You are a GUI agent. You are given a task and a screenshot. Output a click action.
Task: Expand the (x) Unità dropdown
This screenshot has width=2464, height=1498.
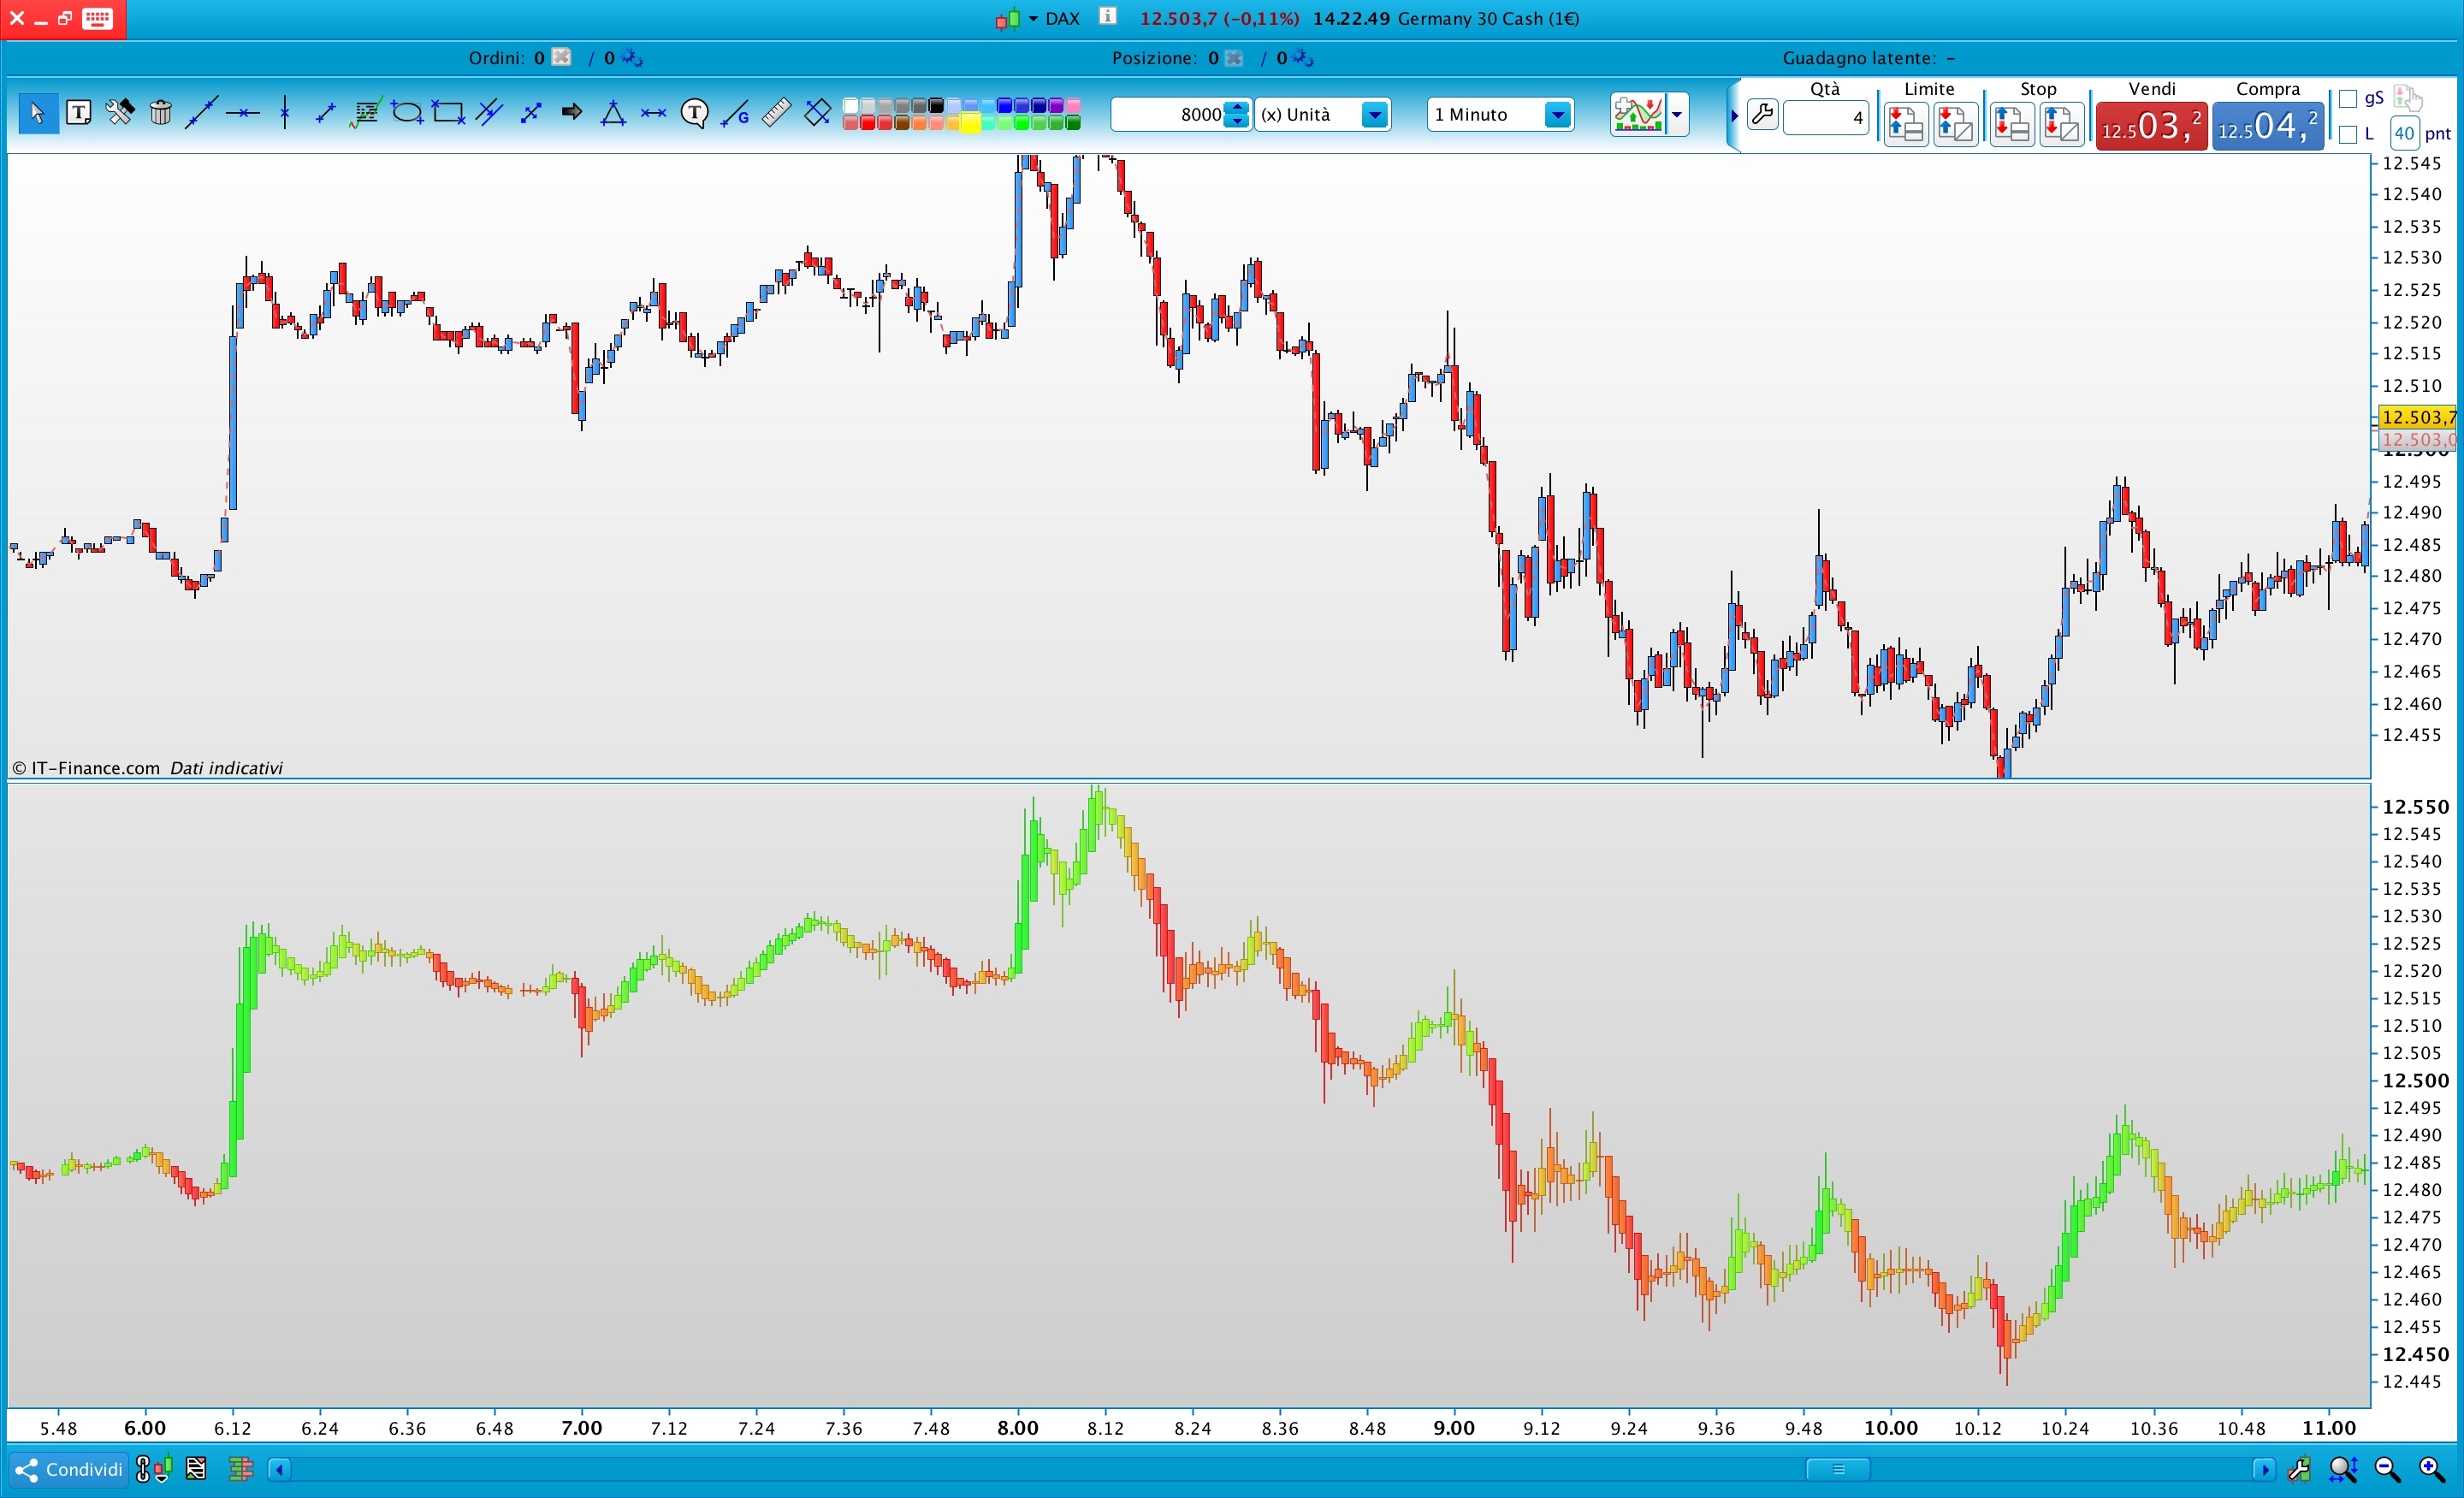coord(1375,115)
